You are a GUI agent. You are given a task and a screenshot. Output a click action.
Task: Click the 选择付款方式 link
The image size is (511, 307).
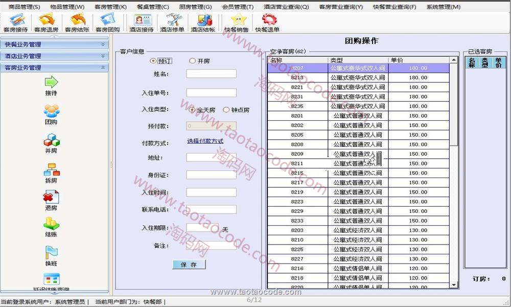(205, 141)
